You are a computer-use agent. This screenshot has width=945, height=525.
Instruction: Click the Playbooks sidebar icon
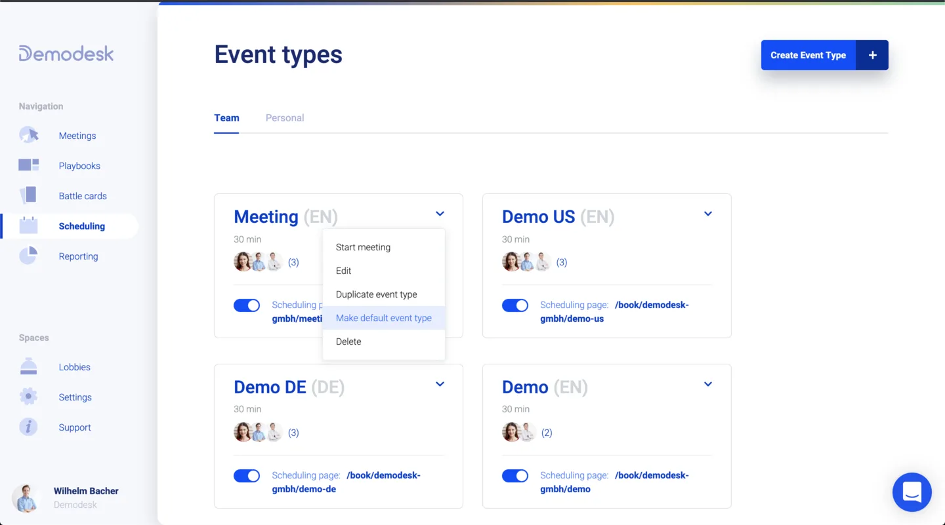29,165
